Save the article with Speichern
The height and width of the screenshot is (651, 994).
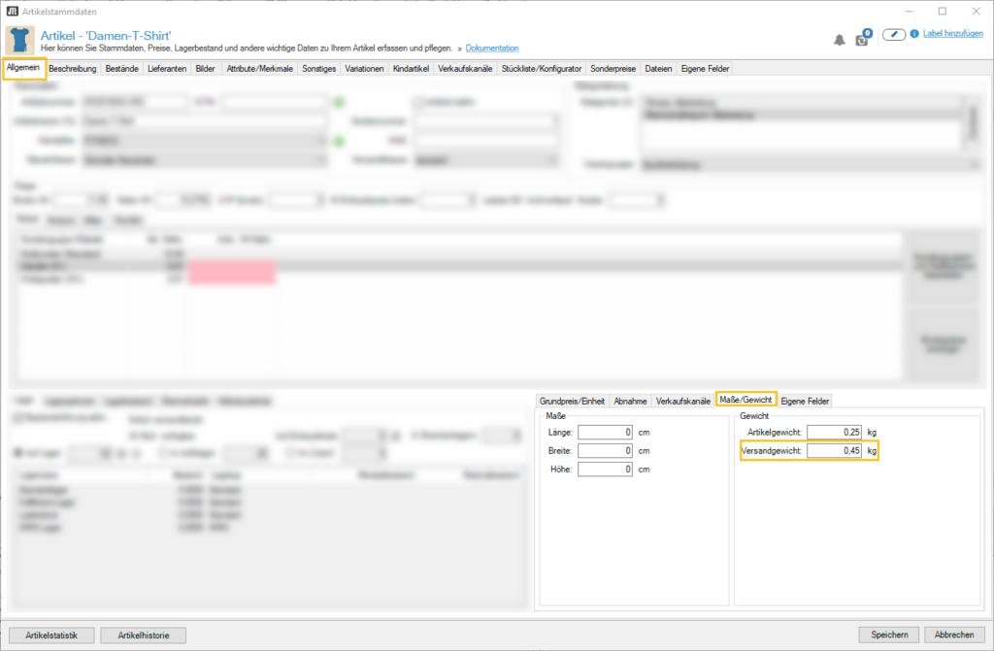[888, 635]
